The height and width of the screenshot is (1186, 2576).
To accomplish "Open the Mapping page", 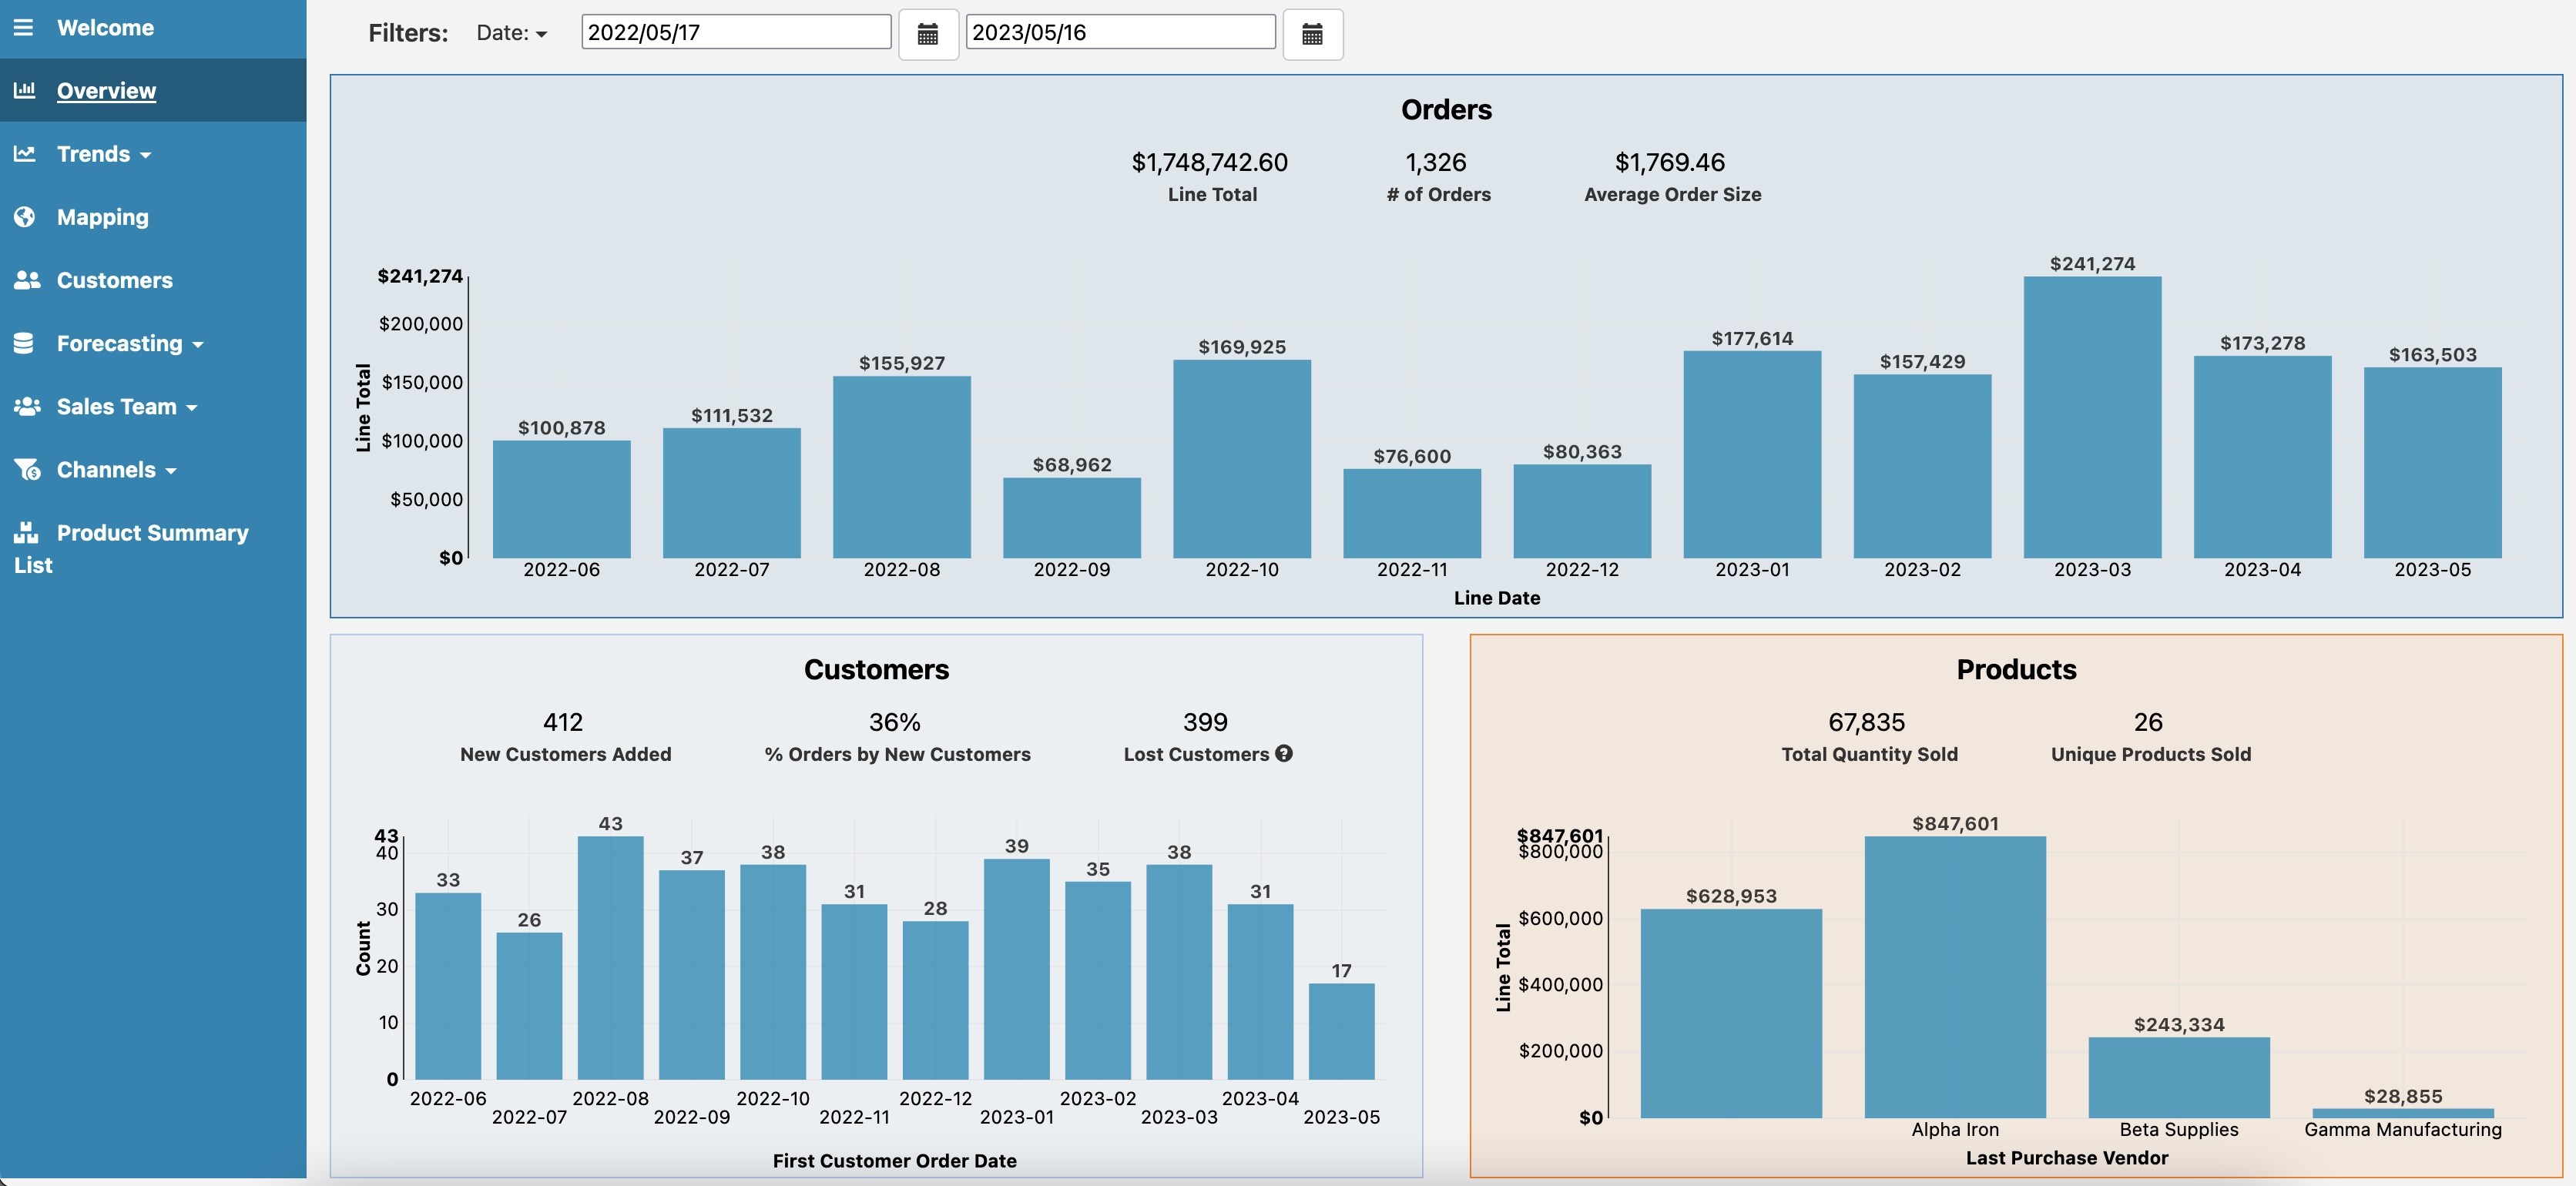I will pos(102,217).
